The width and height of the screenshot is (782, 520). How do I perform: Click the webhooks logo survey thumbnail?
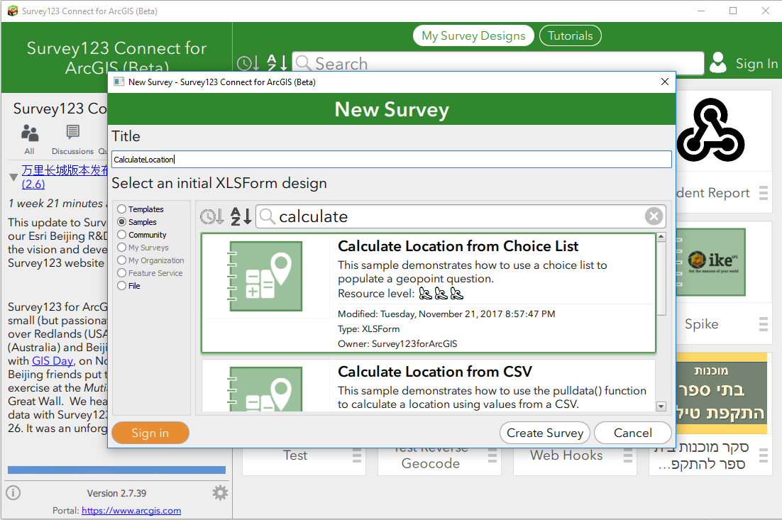point(710,130)
